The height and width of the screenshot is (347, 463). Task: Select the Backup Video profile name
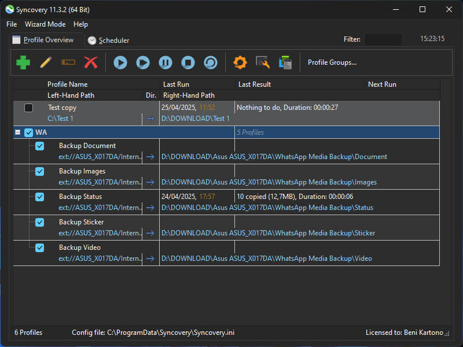coord(80,248)
